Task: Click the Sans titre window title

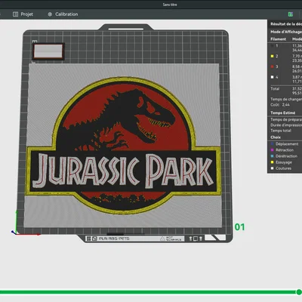Action: (x=170, y=5)
